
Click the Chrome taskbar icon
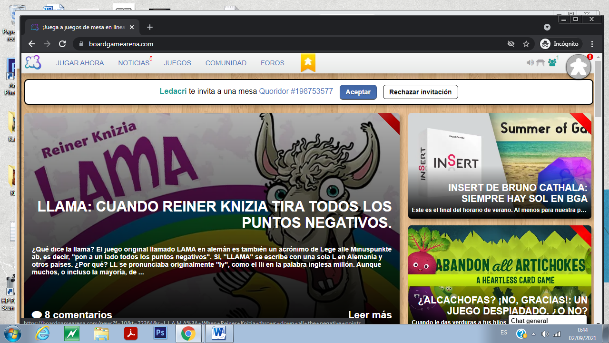[x=188, y=333]
